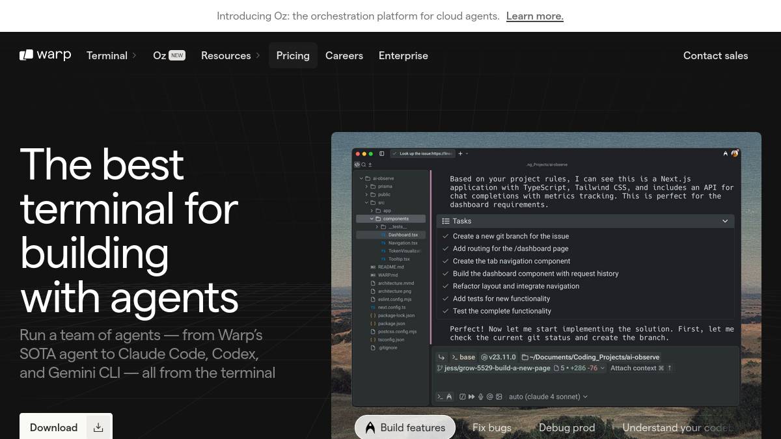781x439 pixels.
Task: Collapse the Tasks panel chevron
Action: [725, 221]
